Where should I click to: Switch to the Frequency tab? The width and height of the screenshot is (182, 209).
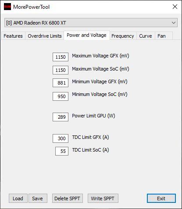[x=123, y=36]
